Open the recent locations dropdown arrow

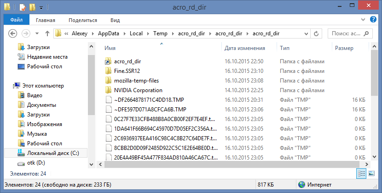tap(37, 33)
